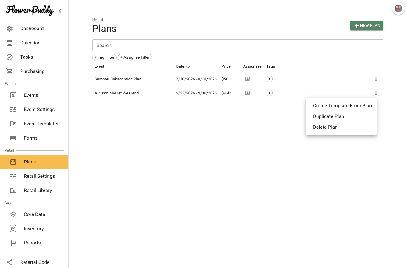Open more options for Summer Subscription Plan

pyautogui.click(x=376, y=79)
